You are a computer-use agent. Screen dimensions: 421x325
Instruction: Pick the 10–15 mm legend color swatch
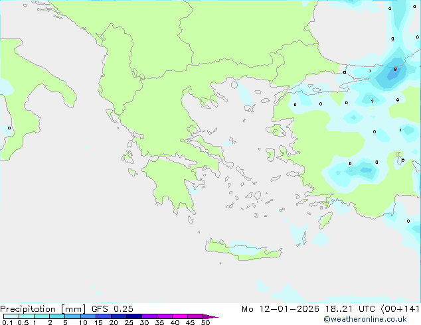(x=88, y=316)
